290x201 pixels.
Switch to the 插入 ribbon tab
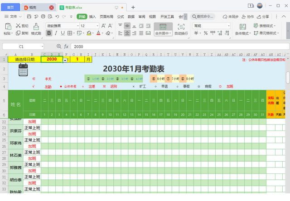[x=92, y=17]
